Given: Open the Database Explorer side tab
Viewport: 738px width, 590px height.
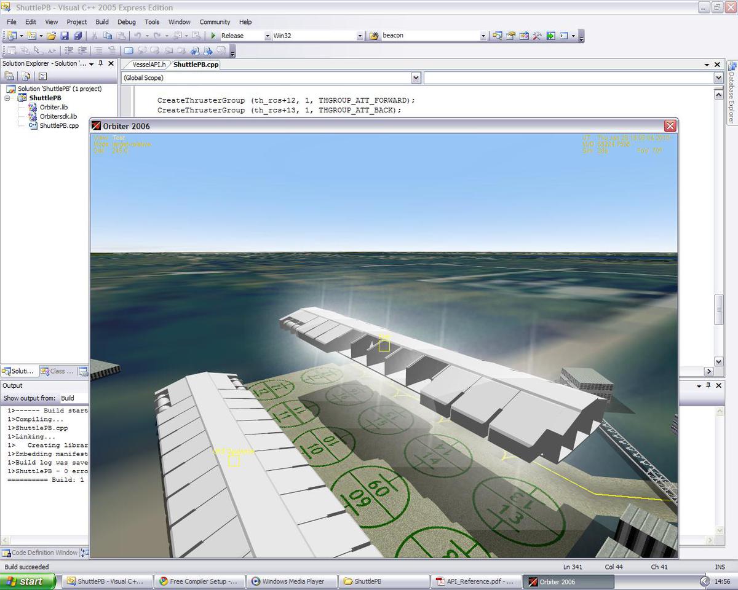Looking at the screenshot, I should click(732, 93).
